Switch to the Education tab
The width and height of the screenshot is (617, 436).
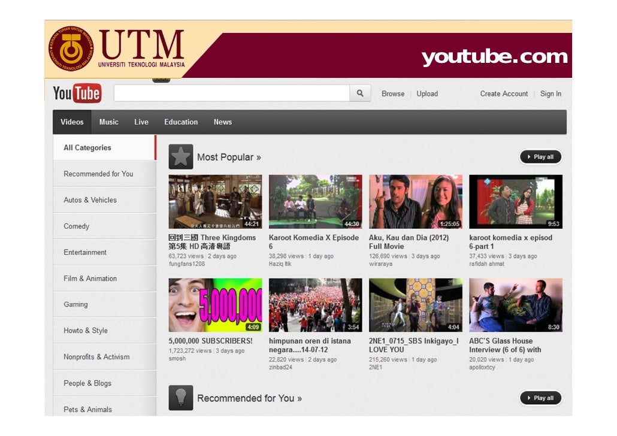pos(181,122)
